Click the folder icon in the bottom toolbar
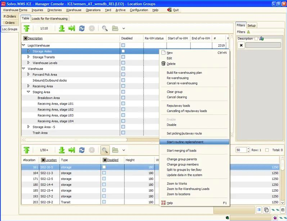Image resolution: width=287 pixels, height=221 pixels. (115, 150)
